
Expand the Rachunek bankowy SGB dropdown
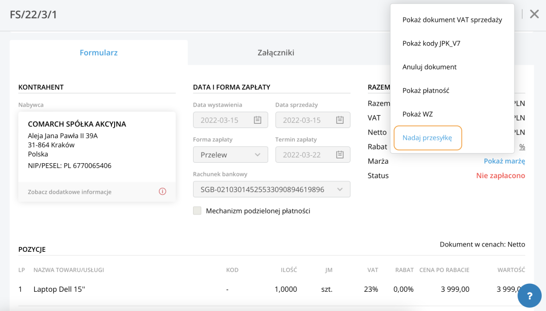pos(271,189)
